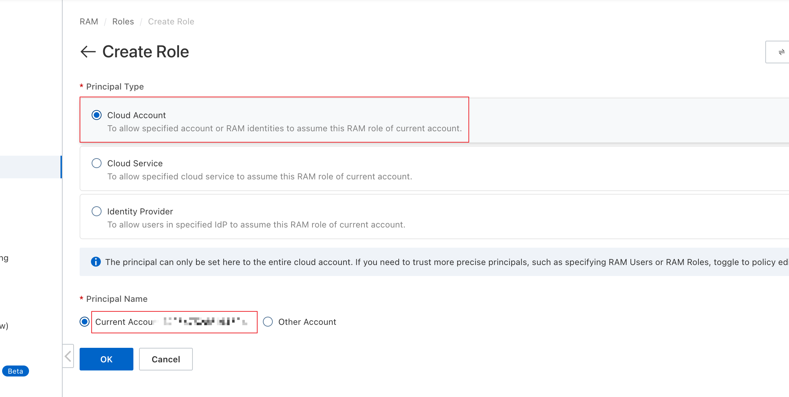
Task: Select the Identity Provider radio button
Action: 97,211
